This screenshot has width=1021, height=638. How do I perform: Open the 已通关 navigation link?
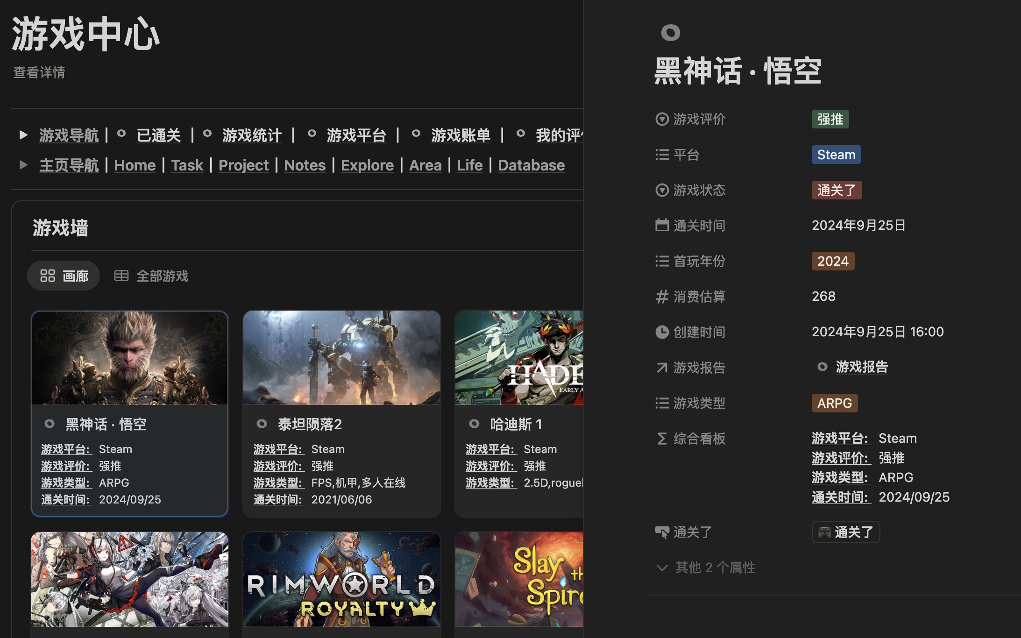[x=159, y=135]
